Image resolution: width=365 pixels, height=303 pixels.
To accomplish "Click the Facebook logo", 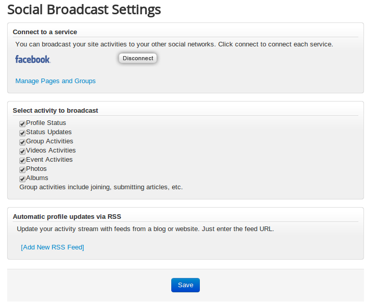I will pos(33,59).
